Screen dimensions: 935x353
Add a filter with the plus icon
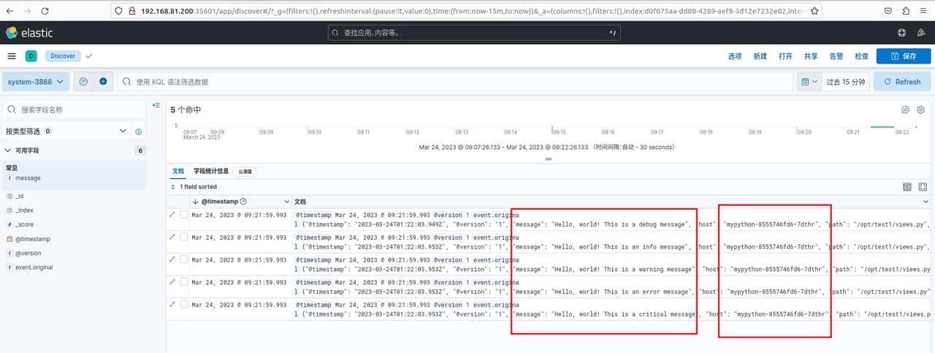[x=103, y=82]
